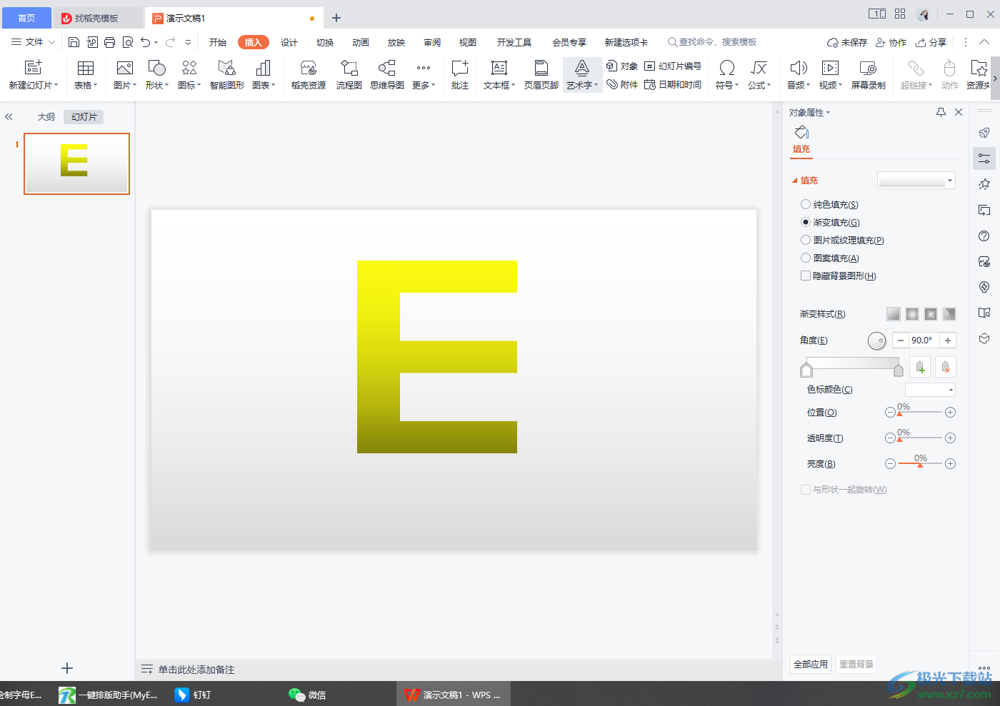Viewport: 1000px width, 706px height.
Task: Remove the gradient stop button
Action: 946,367
